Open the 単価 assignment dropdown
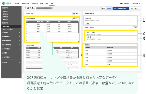Screen dimensions: 146x94 pyautogui.click(x=122, y=57)
